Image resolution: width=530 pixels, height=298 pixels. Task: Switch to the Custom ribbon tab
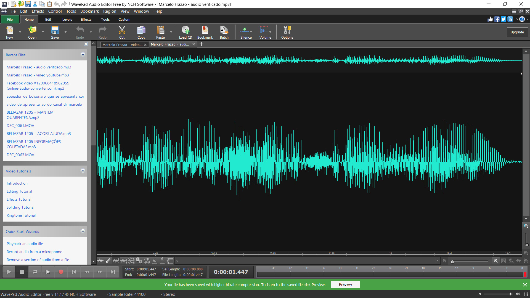[124, 19]
